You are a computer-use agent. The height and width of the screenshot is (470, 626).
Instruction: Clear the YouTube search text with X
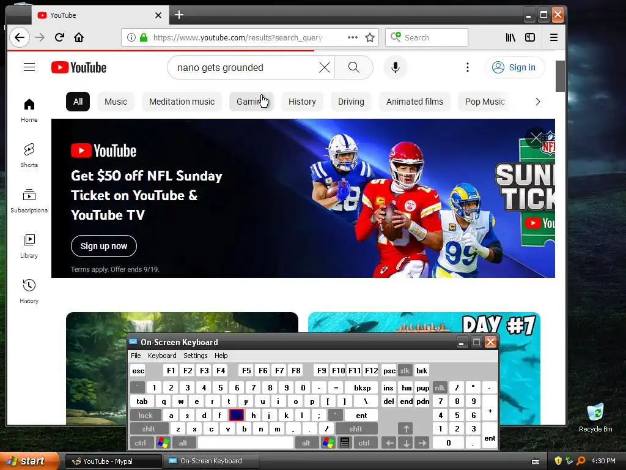coord(325,67)
